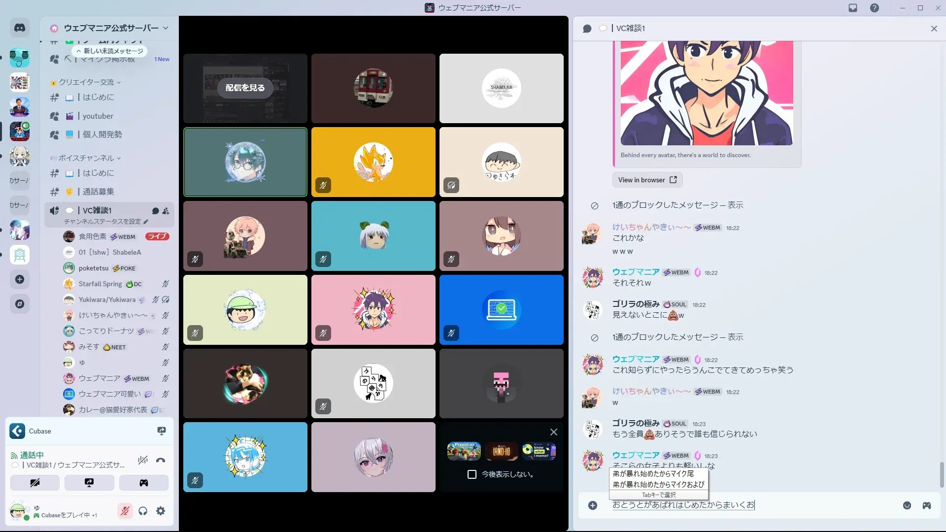
Task: Select the youtuber channel
Action: point(98,116)
